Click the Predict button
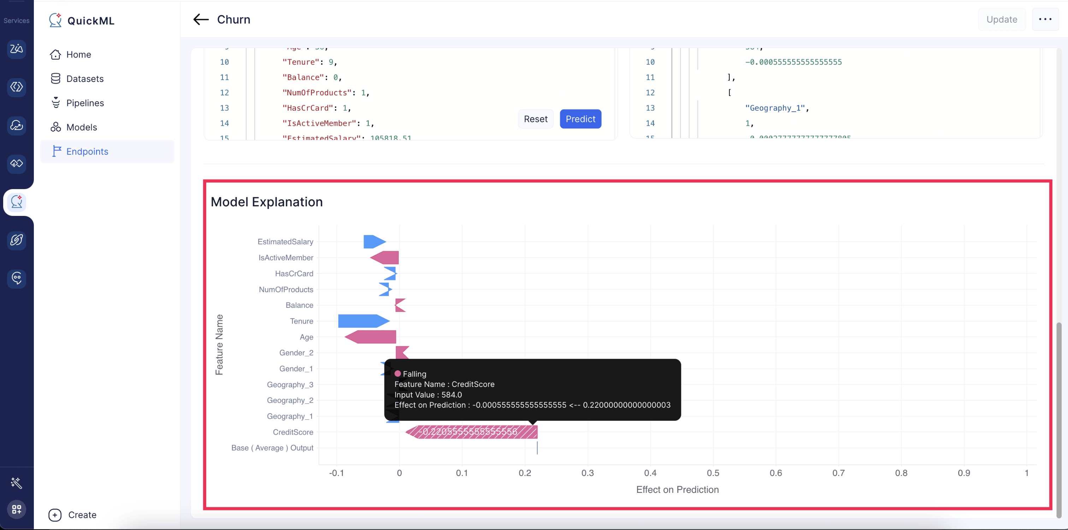This screenshot has height=530, width=1068. pyautogui.click(x=580, y=118)
